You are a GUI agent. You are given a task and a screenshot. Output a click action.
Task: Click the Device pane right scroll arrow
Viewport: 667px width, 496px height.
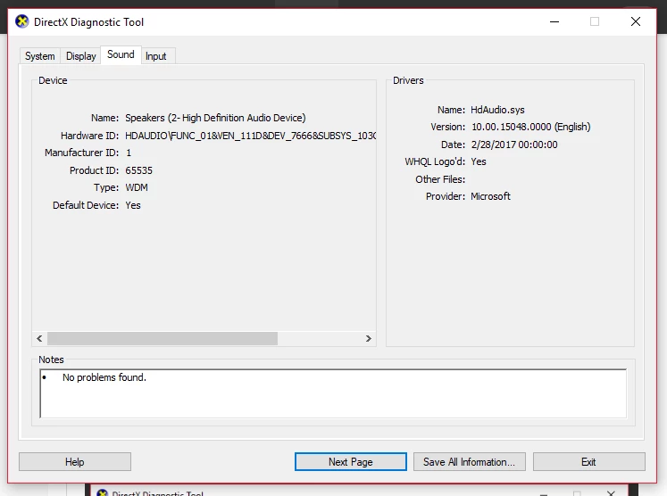click(x=369, y=338)
